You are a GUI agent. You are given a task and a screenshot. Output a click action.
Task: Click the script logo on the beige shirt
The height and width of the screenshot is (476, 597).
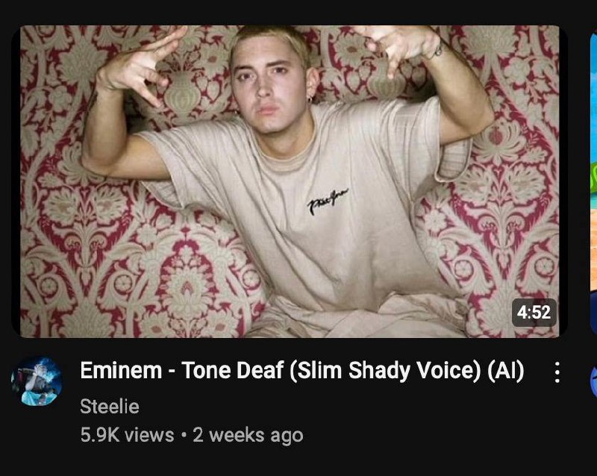[x=327, y=201]
